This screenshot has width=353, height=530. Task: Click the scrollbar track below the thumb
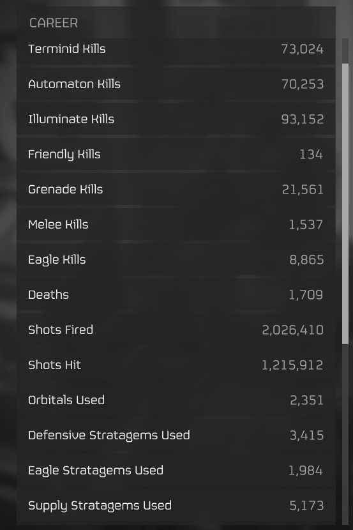tap(345, 434)
